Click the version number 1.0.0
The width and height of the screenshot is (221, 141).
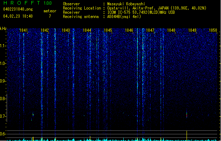[x=47, y=3]
